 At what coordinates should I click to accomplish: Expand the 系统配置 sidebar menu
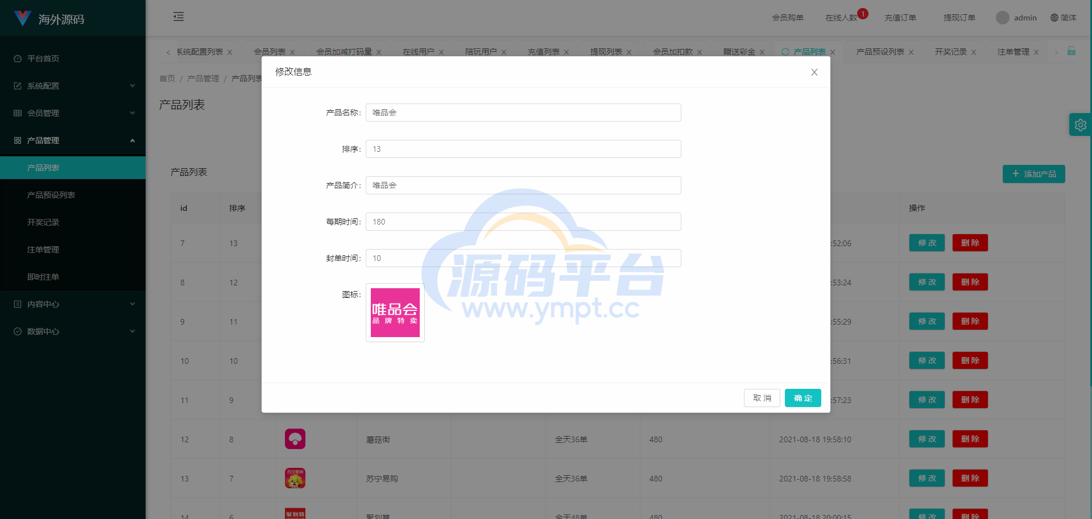[73, 86]
